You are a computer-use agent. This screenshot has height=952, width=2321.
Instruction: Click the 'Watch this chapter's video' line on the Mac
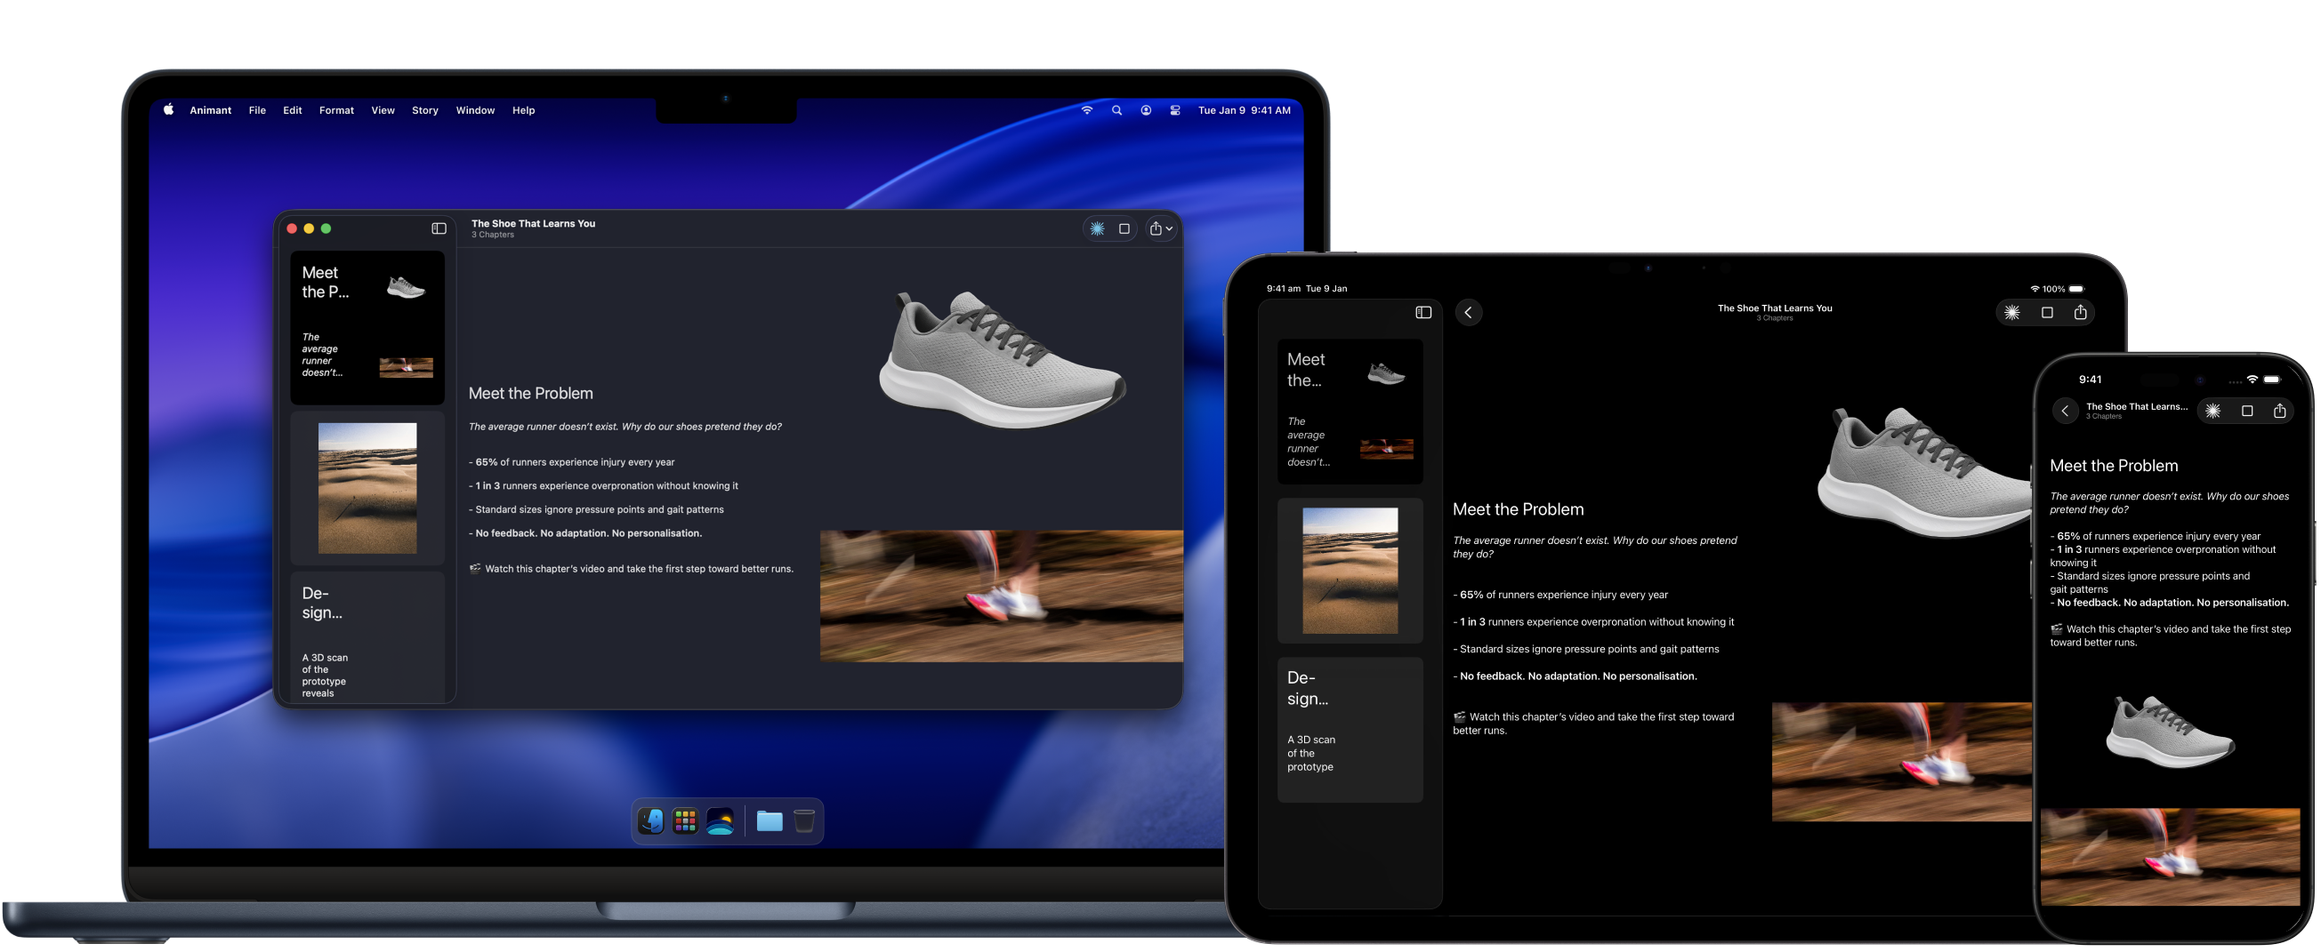tap(631, 568)
